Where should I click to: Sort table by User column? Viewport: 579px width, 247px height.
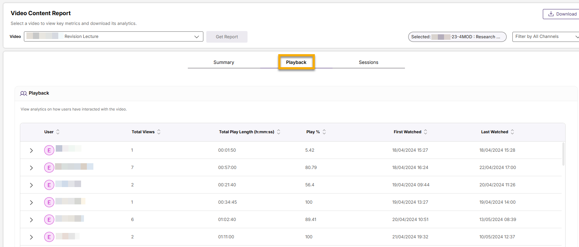(58, 132)
